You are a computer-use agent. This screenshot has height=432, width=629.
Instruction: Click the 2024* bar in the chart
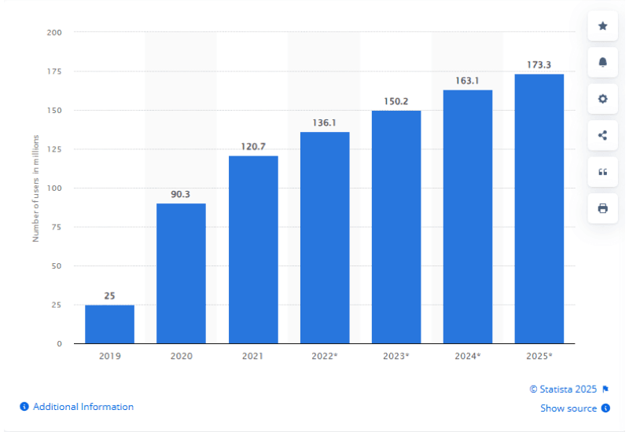click(x=467, y=217)
